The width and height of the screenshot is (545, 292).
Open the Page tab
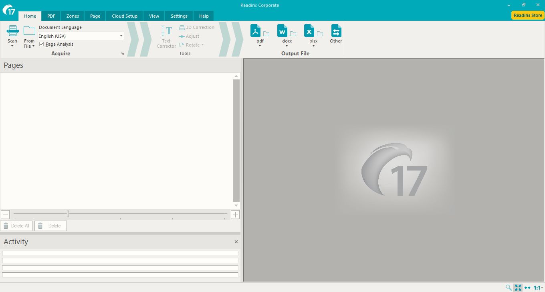95,16
